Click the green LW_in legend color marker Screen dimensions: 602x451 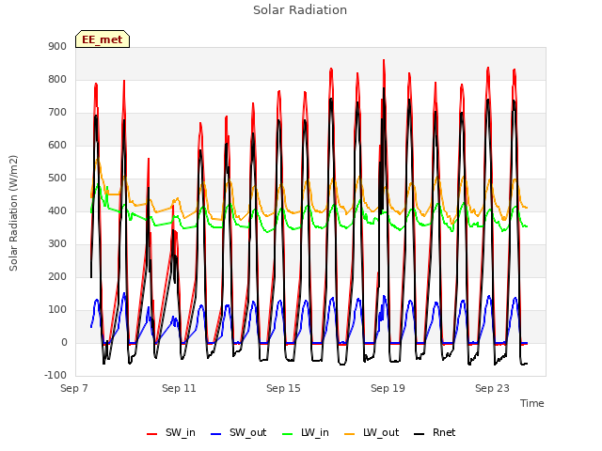288,434
